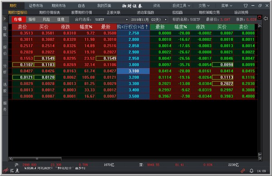Image resolution: width=272 pixels, height=176 pixels.
Task: Select strike price 3.000 cell
Action: [x=133, y=65]
